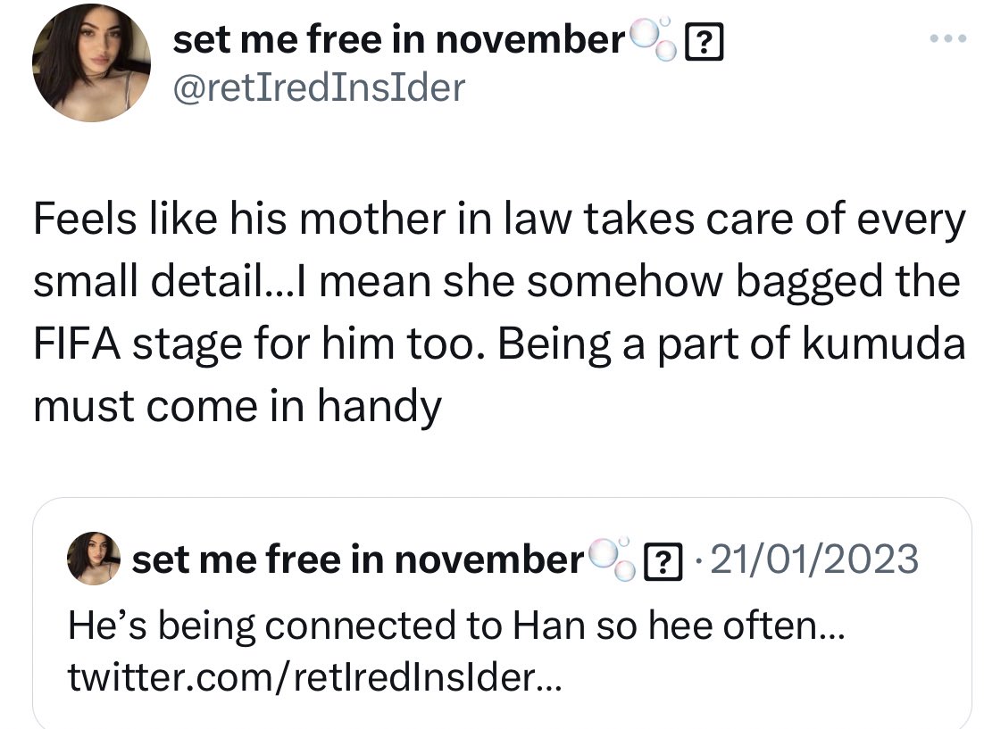Open the small avatar in the quoted tweet
984x729 pixels.
click(x=94, y=559)
